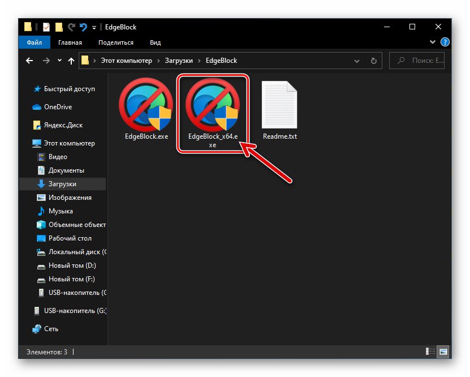This screenshot has height=377, width=470.
Task: Open Новый том (D:) drive
Action: tap(66, 265)
